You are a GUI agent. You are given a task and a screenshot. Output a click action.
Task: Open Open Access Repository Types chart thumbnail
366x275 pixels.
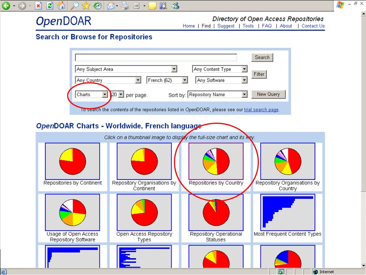[x=144, y=212]
